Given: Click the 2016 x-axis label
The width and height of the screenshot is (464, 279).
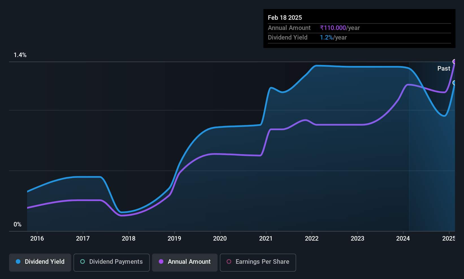Looking at the screenshot, I should pyautogui.click(x=37, y=238).
